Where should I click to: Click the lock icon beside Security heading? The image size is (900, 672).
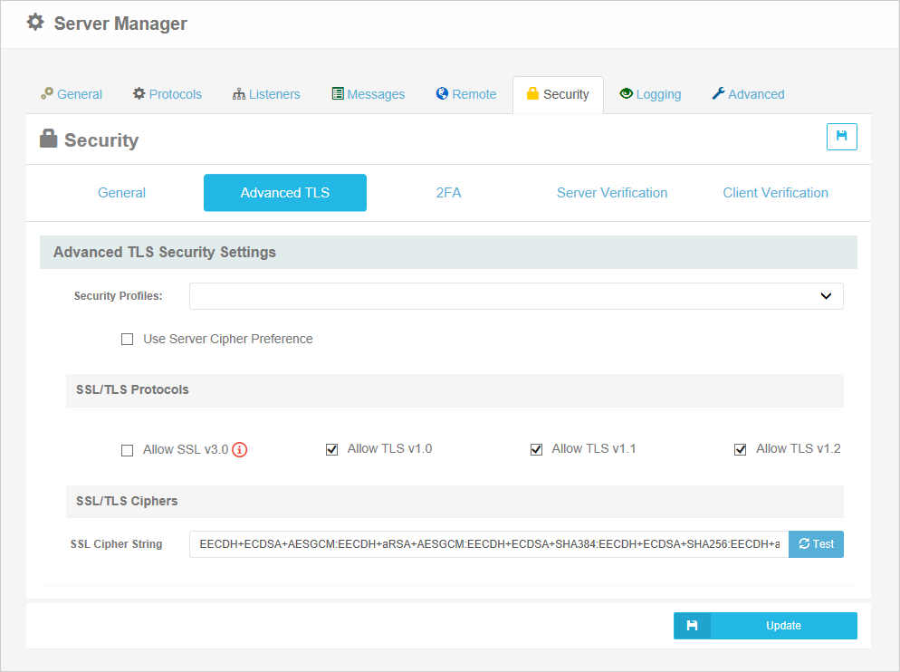pyautogui.click(x=48, y=139)
